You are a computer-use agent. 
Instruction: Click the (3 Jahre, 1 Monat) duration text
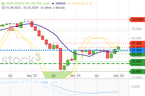tap(53, 8)
